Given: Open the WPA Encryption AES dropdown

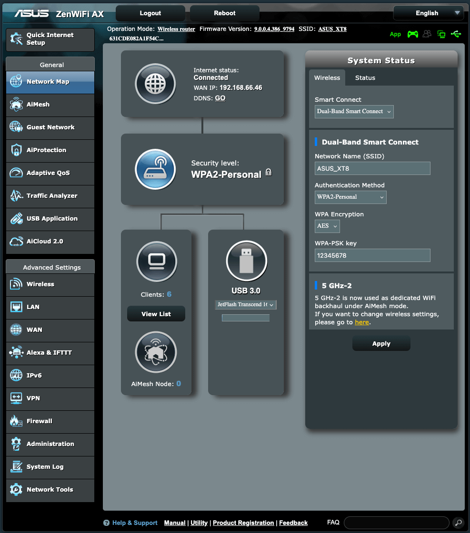Looking at the screenshot, I should pyautogui.click(x=327, y=226).
